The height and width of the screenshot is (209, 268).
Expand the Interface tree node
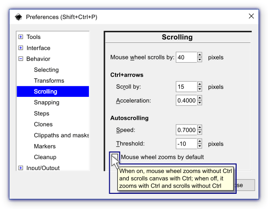pyautogui.click(x=21, y=48)
